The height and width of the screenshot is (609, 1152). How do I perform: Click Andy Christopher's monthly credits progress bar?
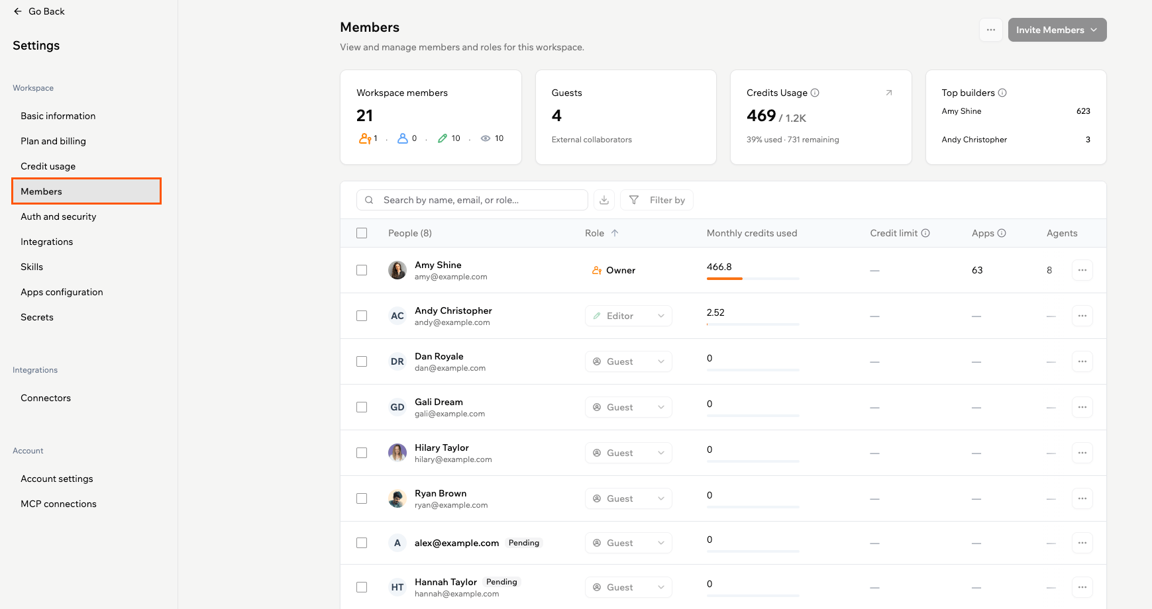(x=753, y=324)
